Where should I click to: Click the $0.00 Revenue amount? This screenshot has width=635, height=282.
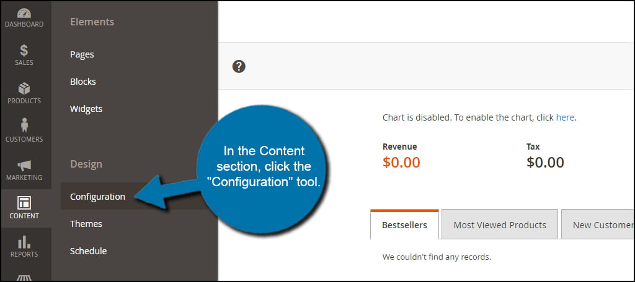tap(401, 163)
